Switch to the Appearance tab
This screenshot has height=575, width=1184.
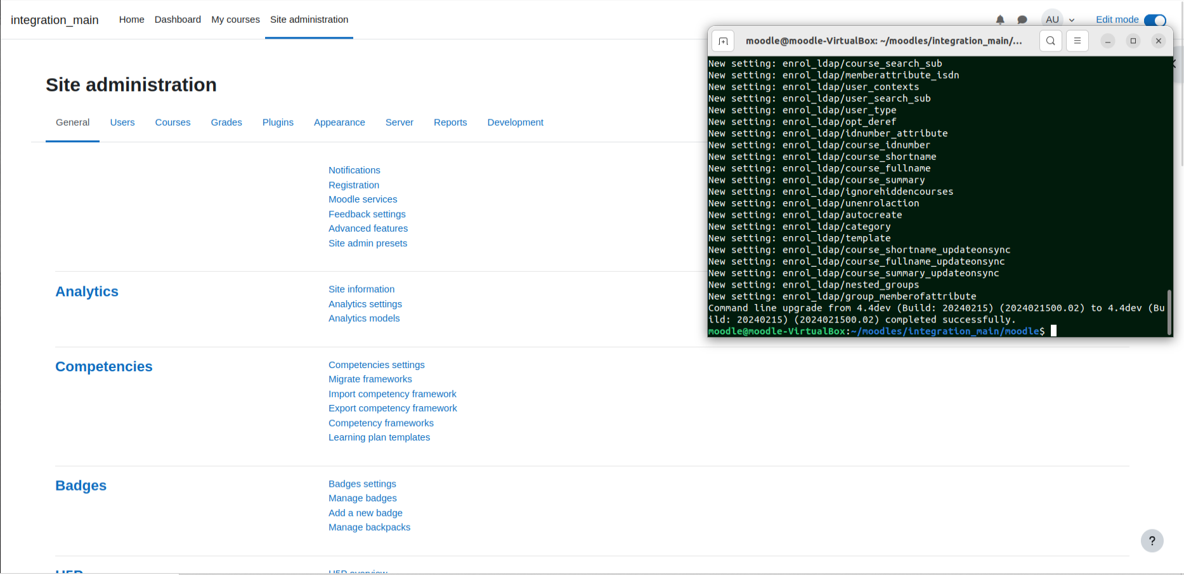[339, 122]
